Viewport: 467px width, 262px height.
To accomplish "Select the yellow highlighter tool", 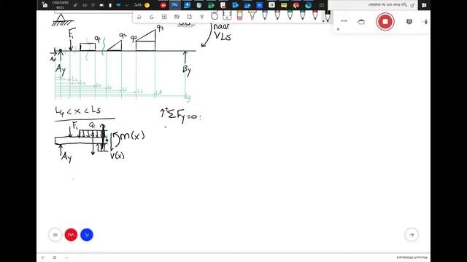I will 252,15.
